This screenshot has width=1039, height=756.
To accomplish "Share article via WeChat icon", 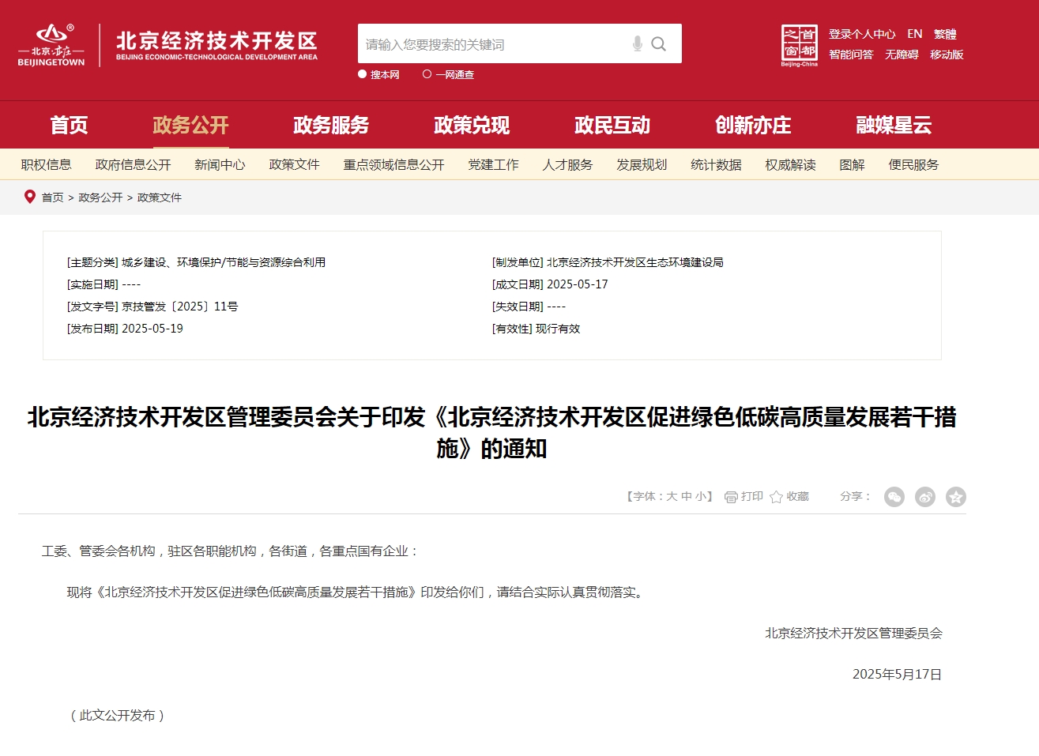I will 894,497.
